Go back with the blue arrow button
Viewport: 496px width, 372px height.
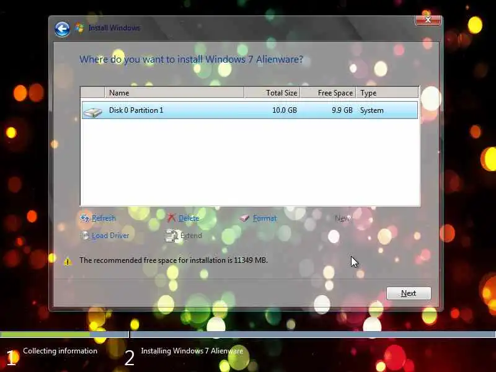(62, 29)
